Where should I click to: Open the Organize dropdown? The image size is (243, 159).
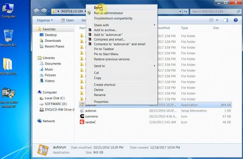pos(45,20)
